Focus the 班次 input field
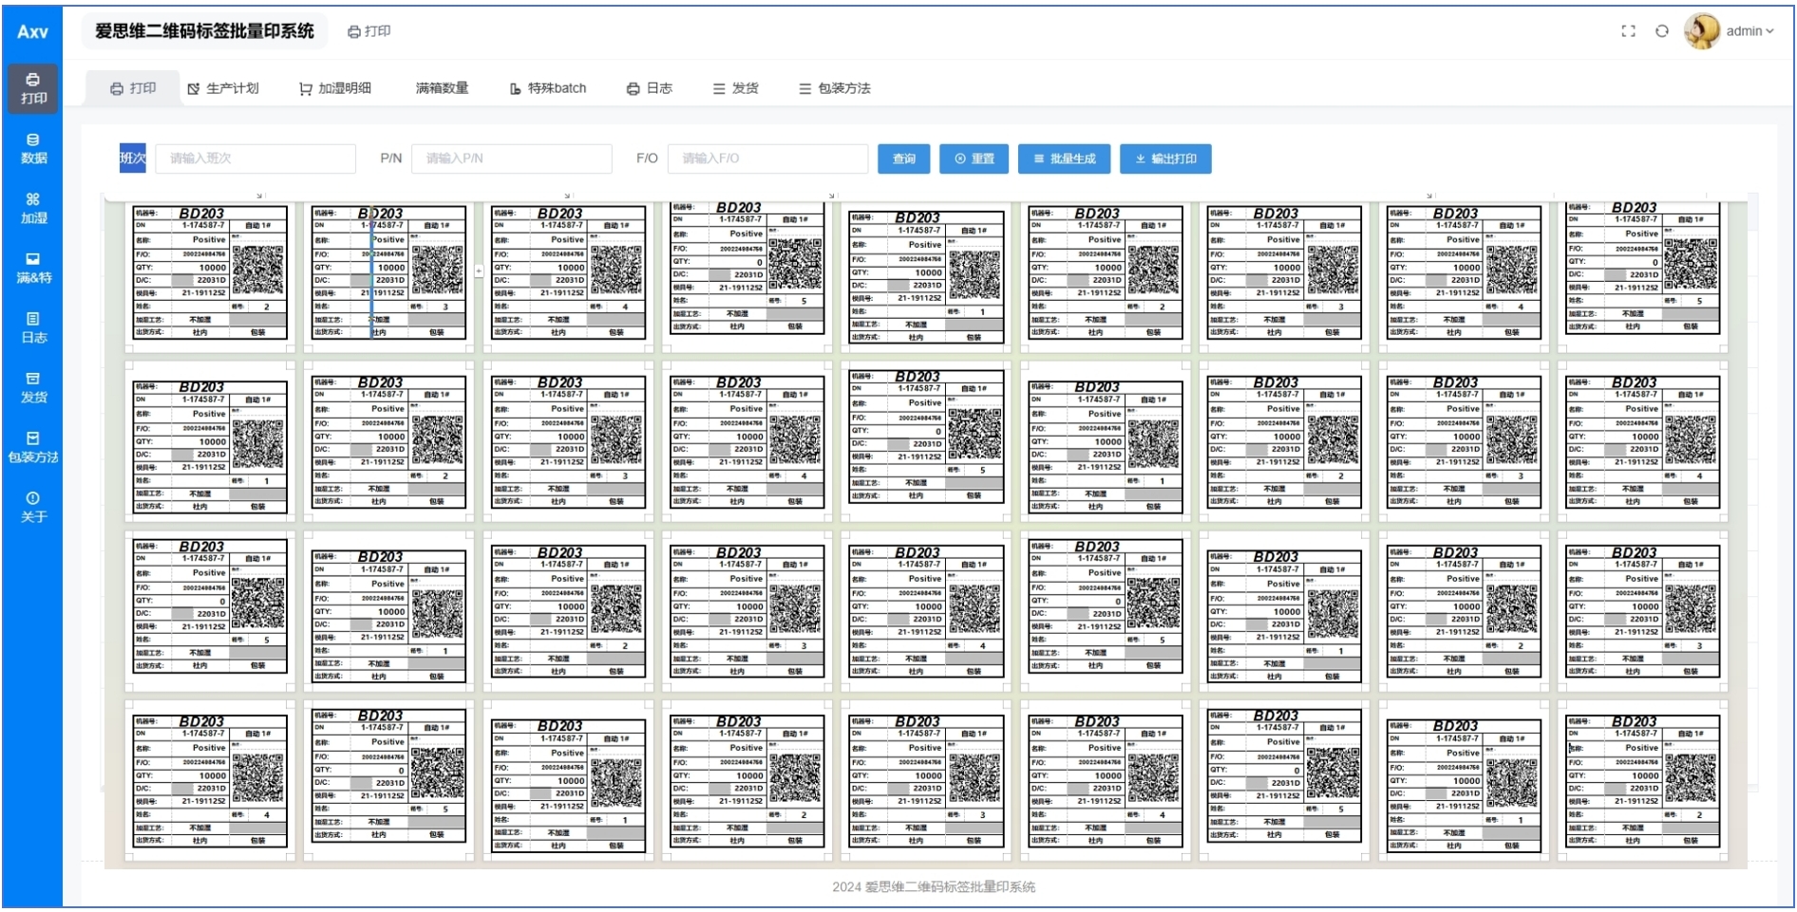1797x912 pixels. [x=255, y=158]
